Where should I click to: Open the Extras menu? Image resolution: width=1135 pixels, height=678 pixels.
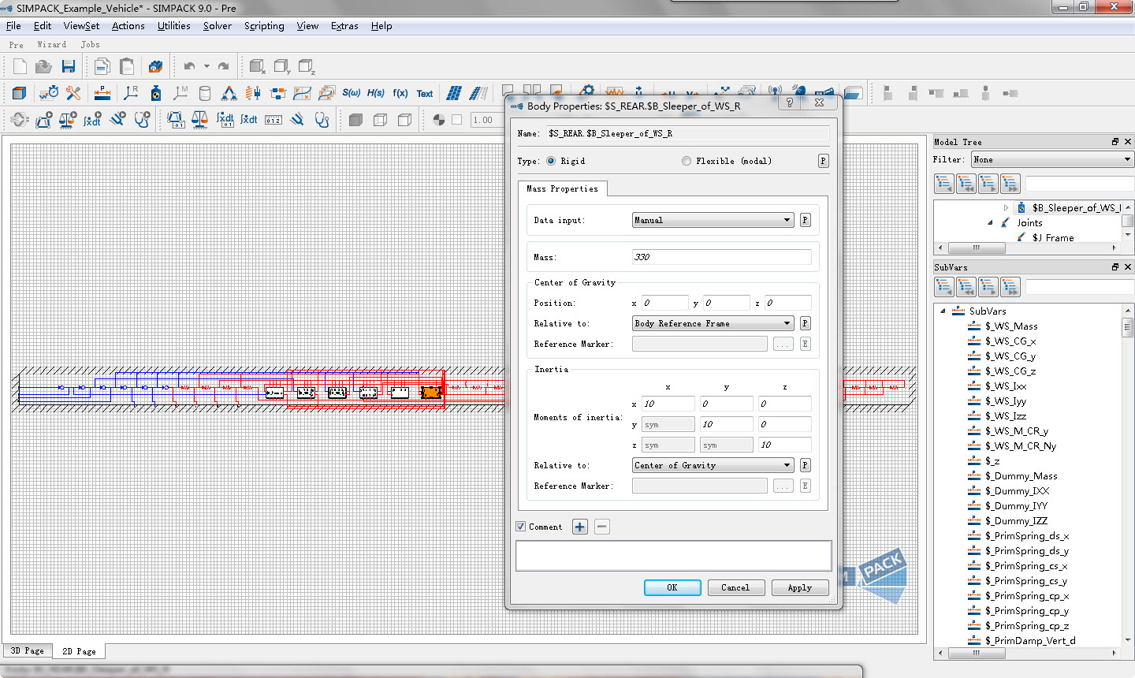(344, 26)
